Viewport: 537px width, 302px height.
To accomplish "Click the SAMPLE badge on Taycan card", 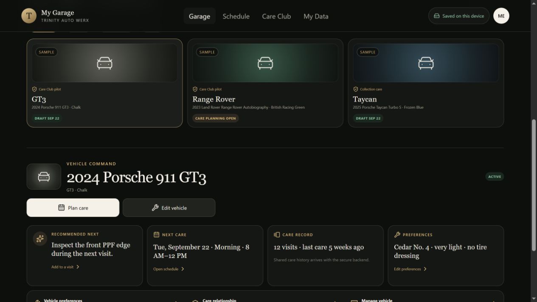I will pyautogui.click(x=368, y=52).
